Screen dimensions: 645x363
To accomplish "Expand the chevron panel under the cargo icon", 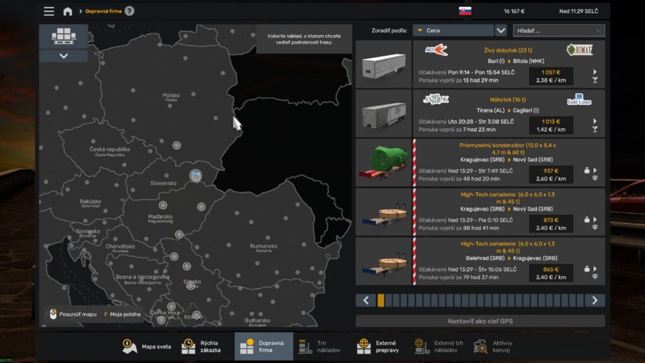I will tap(63, 56).
